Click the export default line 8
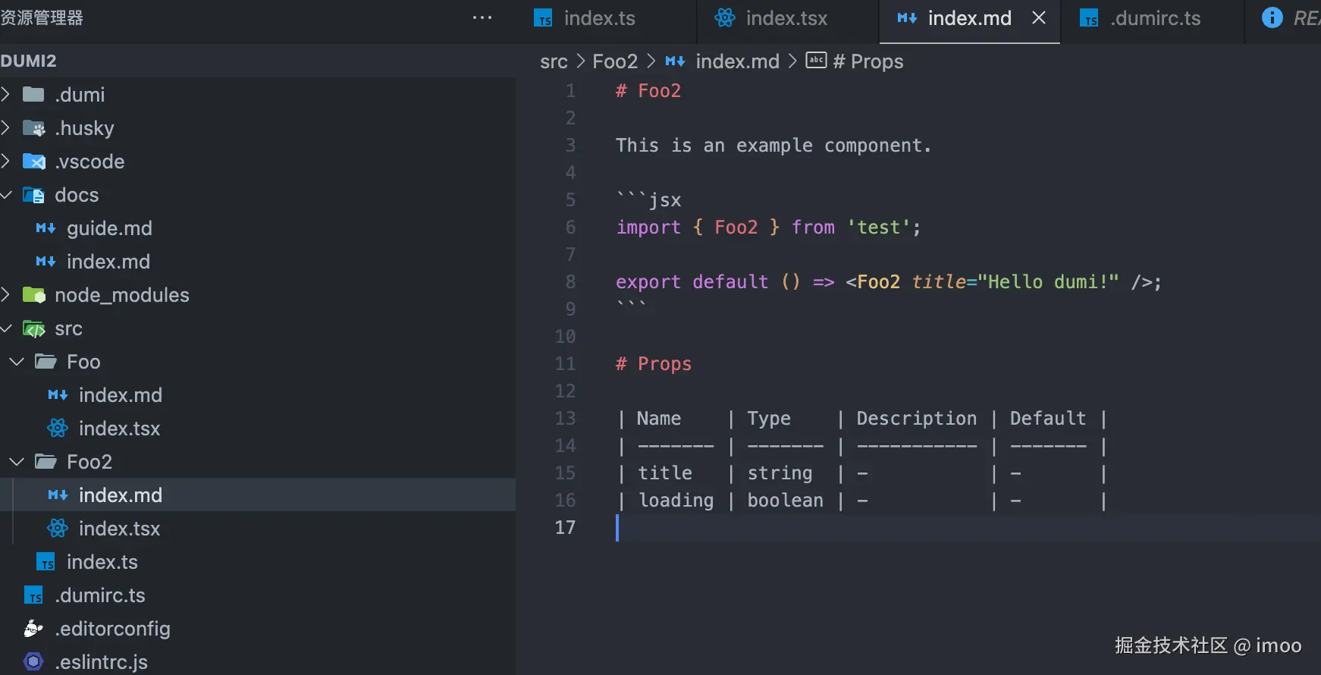 pos(888,282)
